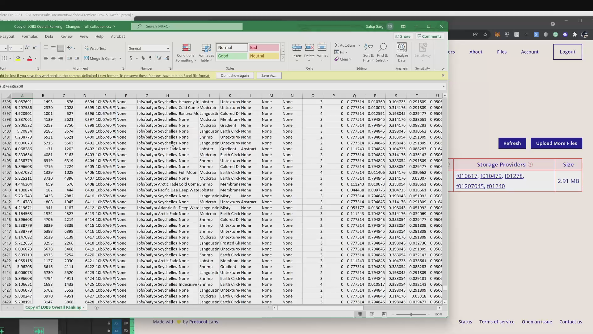Add a new sheet
Image resolution: width=593 pixels, height=334 pixels.
pyautogui.click(x=96, y=308)
